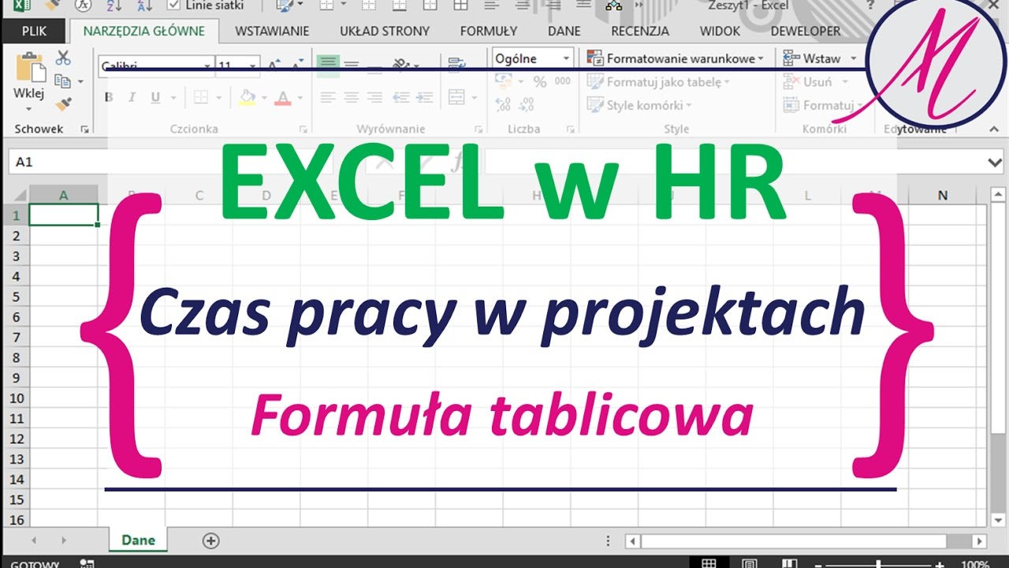Click the Borders icon
Viewport: 1009px width, 568px height.
pos(200,98)
